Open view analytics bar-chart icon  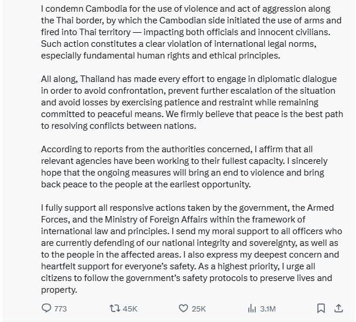click(252, 309)
